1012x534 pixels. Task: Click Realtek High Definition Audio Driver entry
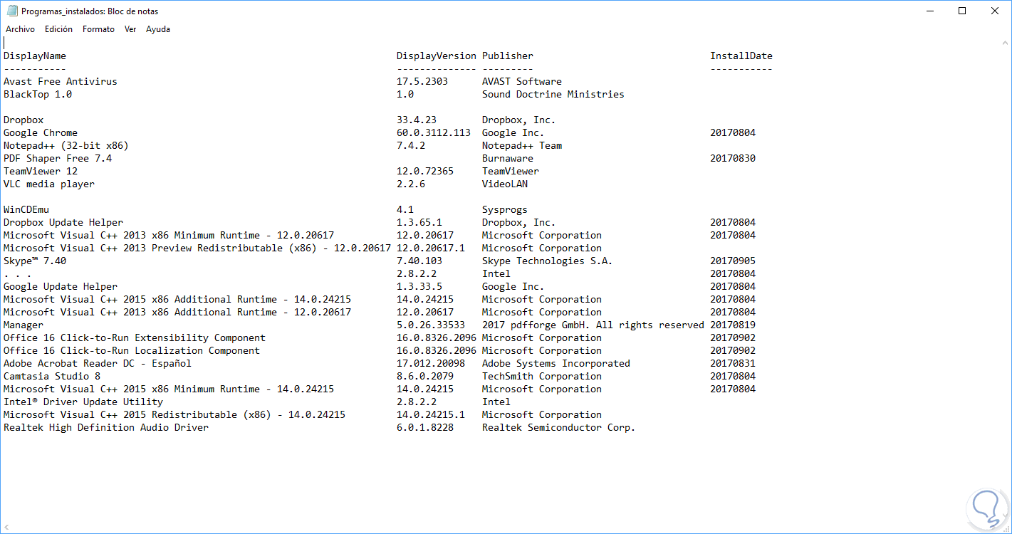coord(106,427)
